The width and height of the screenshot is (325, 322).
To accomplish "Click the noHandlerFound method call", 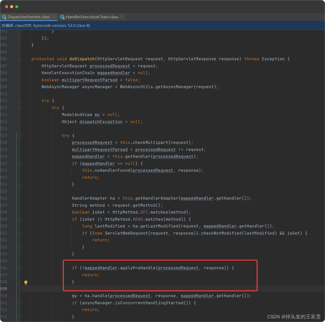I will [112, 170].
